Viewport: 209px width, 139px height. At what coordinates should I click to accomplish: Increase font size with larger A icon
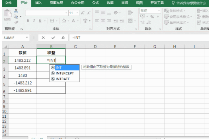[x=83, y=13]
